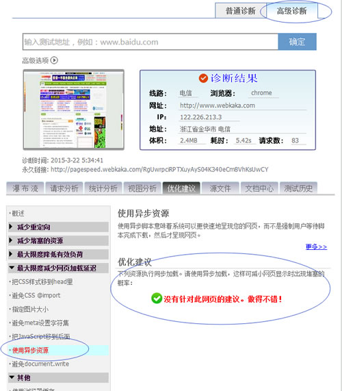Select 把JavaScript移到后面 item

pyautogui.click(x=41, y=336)
